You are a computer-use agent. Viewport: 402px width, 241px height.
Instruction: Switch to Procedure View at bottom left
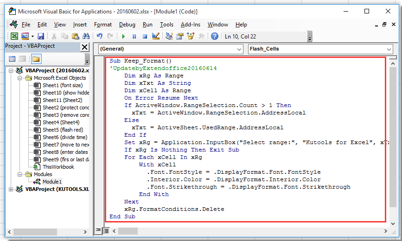(x=98, y=230)
